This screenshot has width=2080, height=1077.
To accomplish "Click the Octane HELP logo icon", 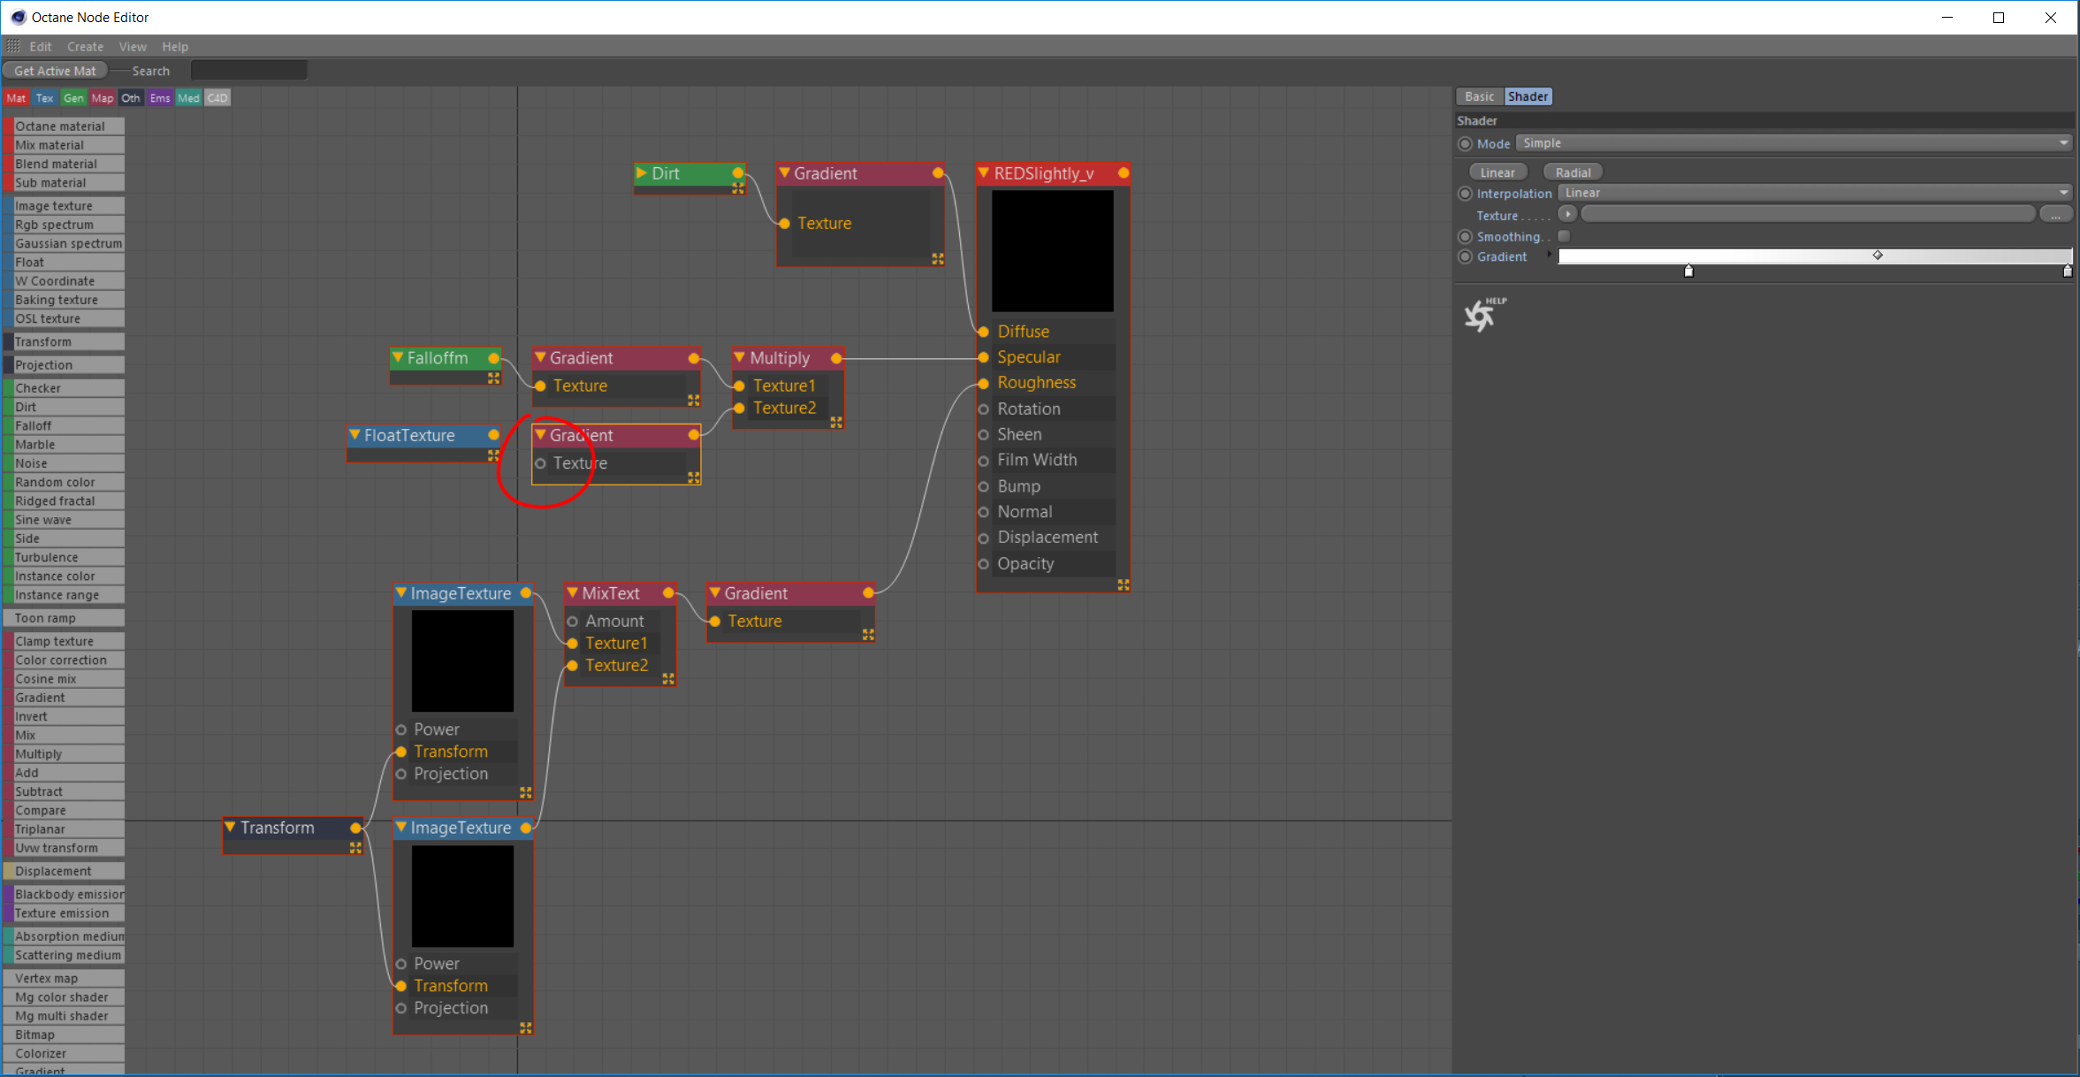I will pos(1482,315).
